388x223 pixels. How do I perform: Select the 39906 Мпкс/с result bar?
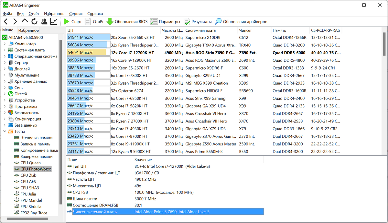pyautogui.click(x=88, y=60)
